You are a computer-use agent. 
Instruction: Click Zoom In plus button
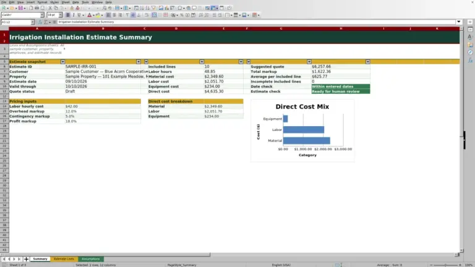tap(460, 265)
